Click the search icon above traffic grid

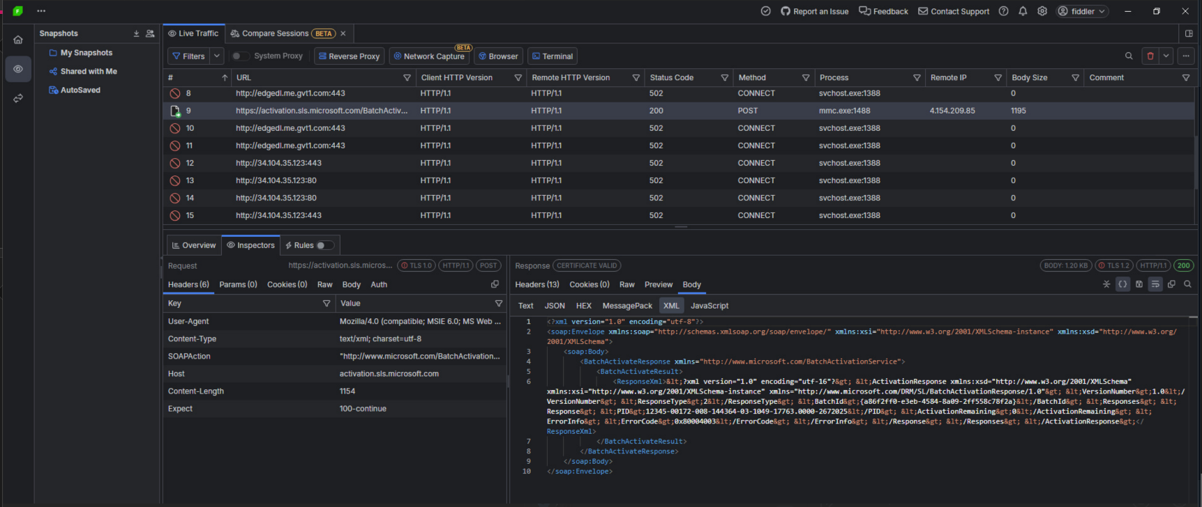click(1129, 56)
